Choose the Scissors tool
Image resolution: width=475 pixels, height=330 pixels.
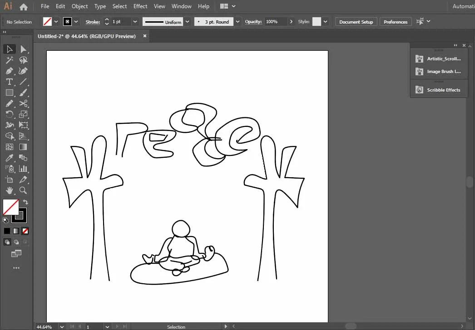pos(23,103)
